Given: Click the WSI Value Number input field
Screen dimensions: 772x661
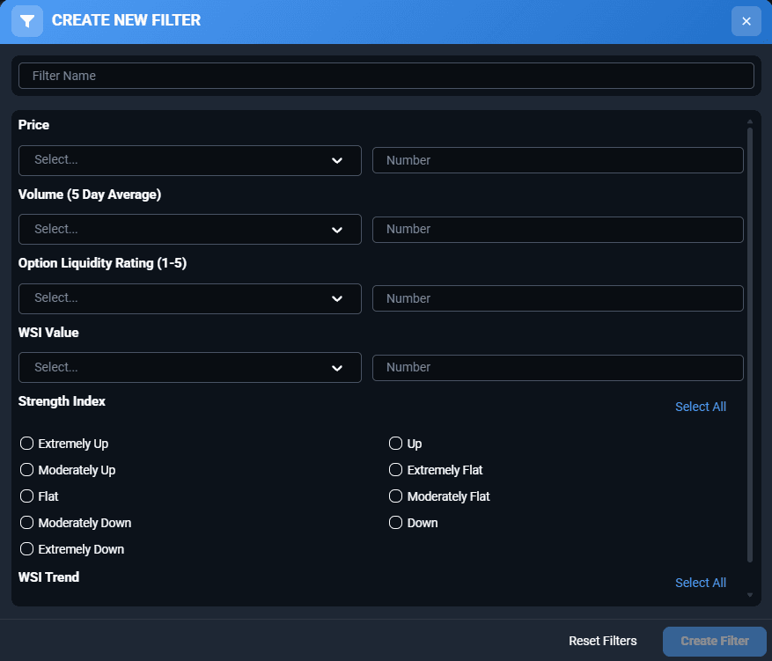Looking at the screenshot, I should pyautogui.click(x=557, y=368).
